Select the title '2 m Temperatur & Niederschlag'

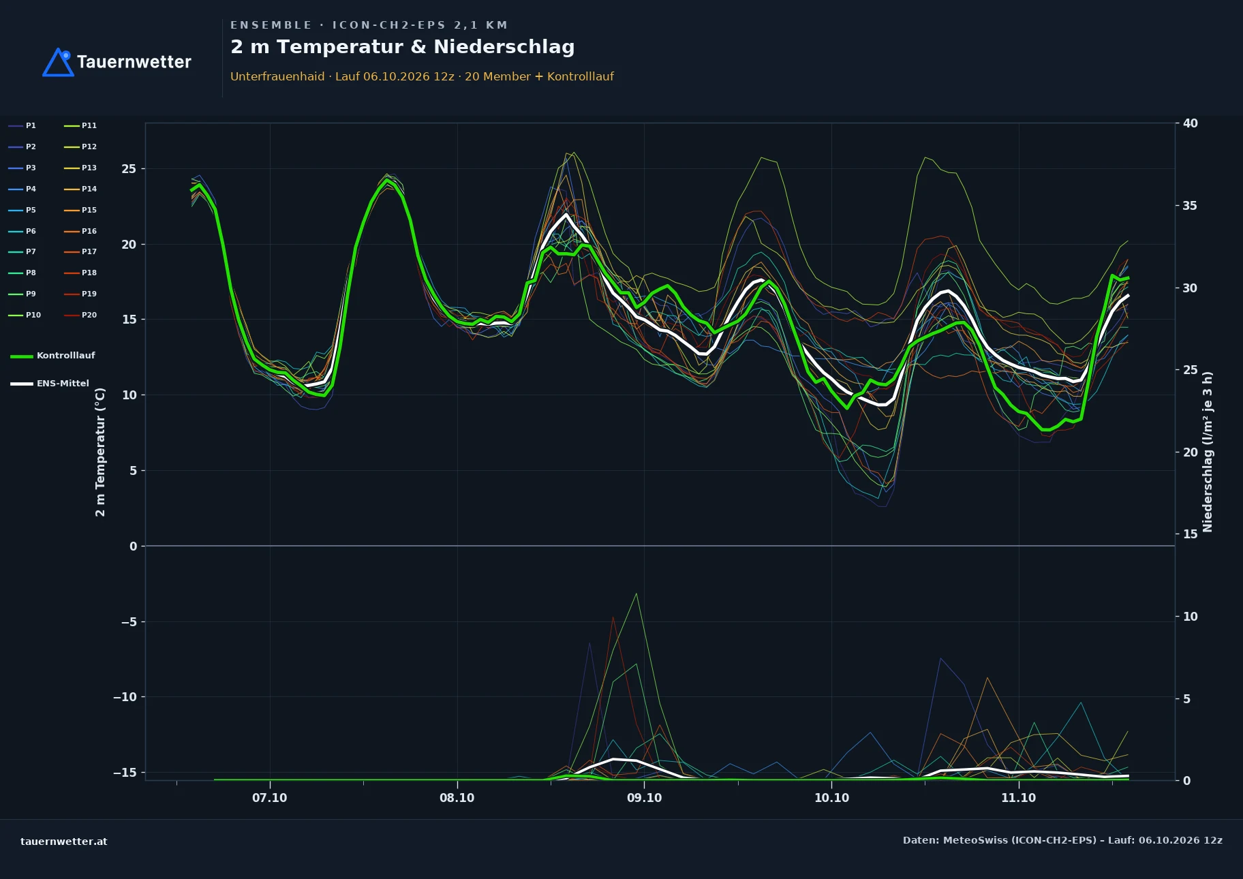click(403, 47)
